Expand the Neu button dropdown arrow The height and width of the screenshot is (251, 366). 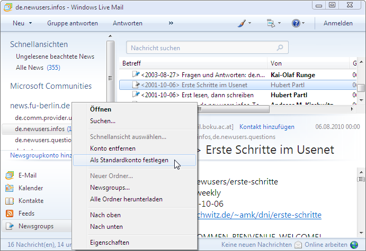pyautogui.click(x=31, y=23)
